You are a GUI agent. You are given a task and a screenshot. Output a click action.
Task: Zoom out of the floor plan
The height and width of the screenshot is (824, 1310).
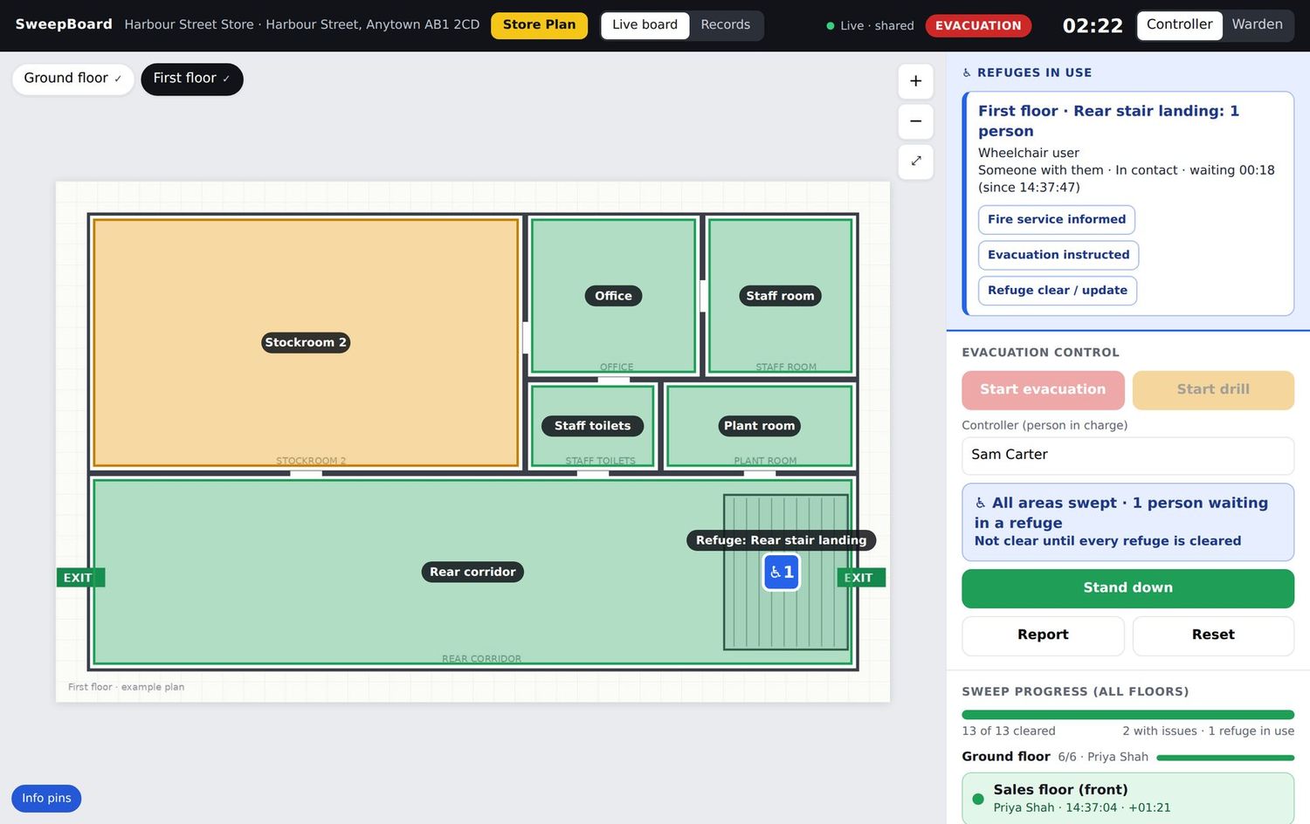click(915, 121)
